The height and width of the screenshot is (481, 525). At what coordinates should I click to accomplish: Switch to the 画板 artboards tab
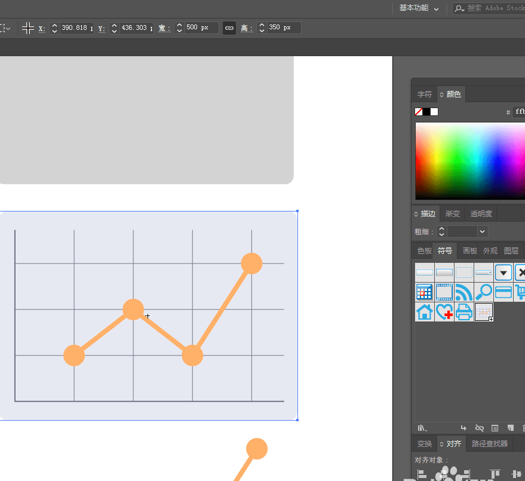coord(470,250)
